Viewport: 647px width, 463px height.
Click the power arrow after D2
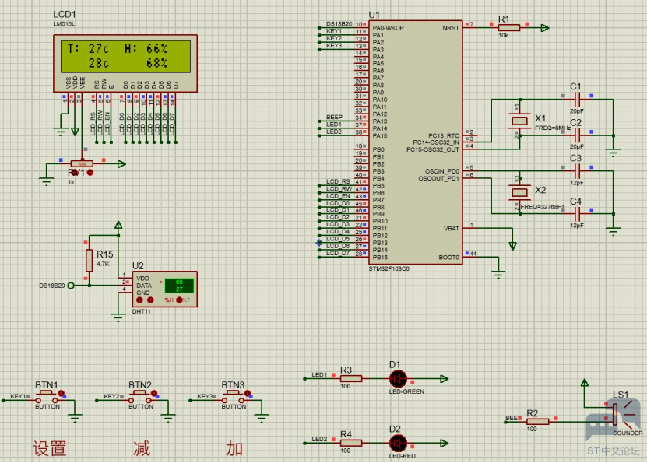click(x=445, y=443)
